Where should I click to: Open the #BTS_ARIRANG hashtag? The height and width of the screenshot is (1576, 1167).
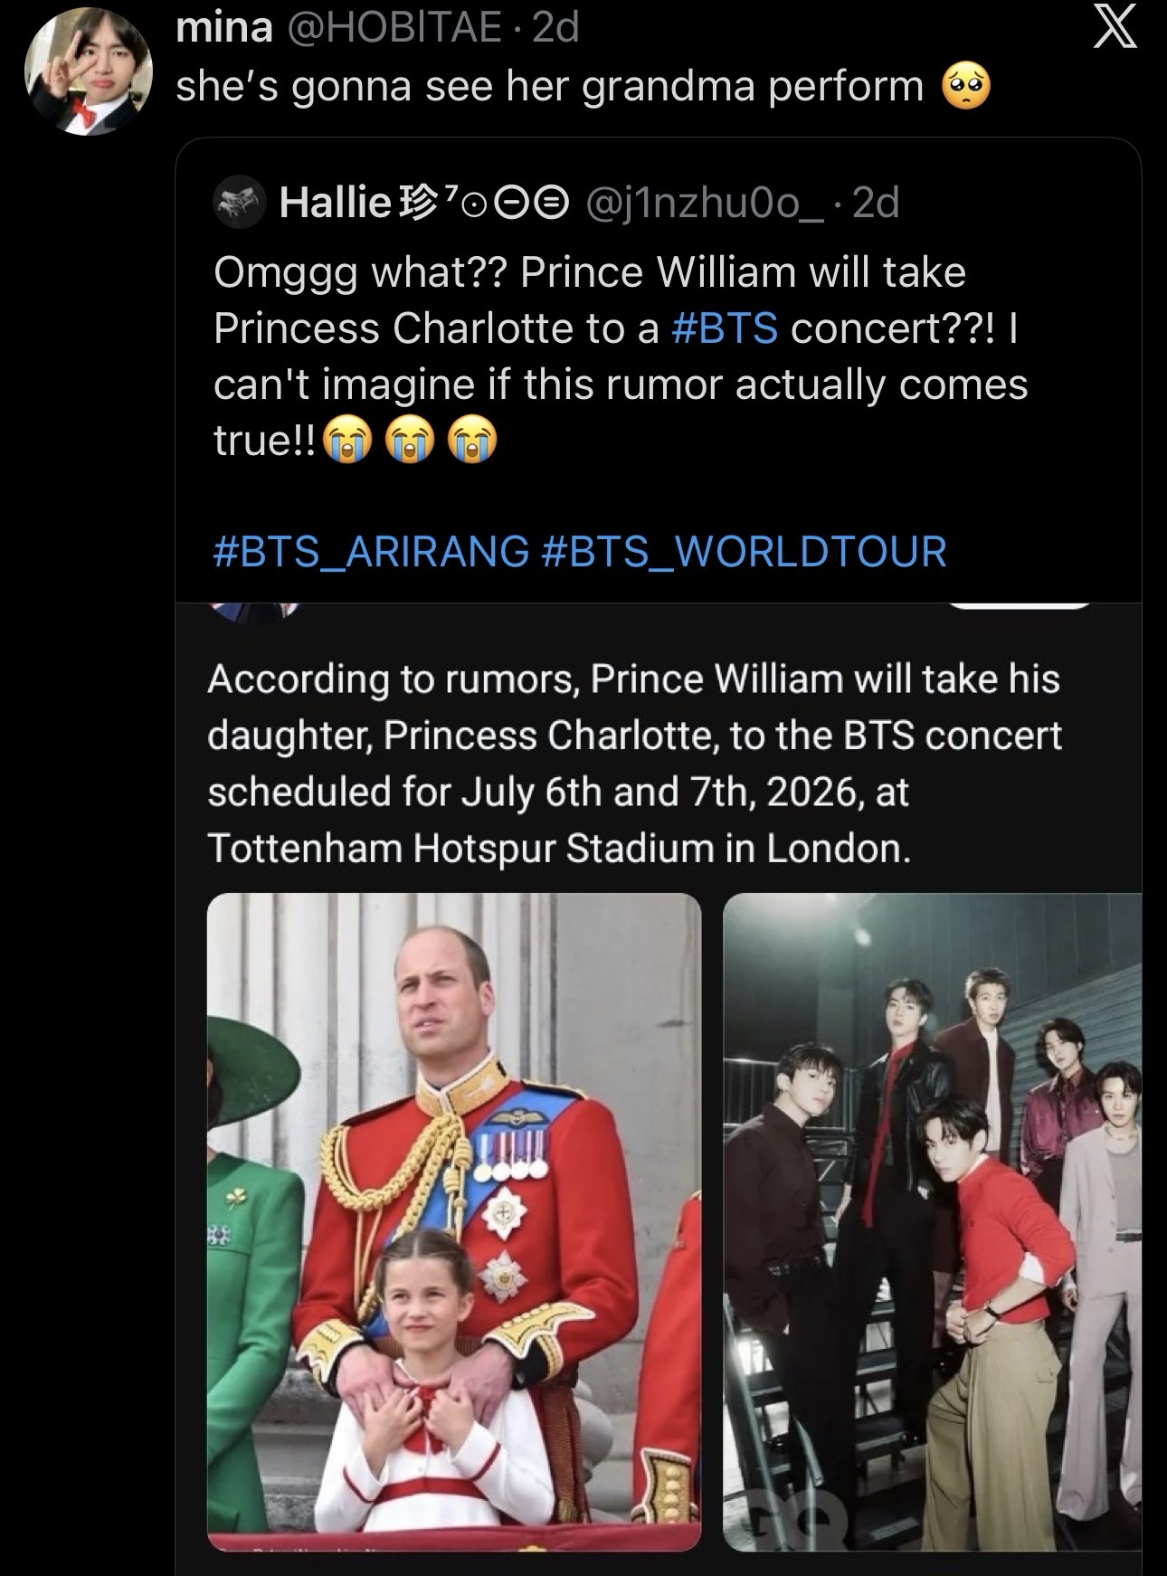click(371, 551)
